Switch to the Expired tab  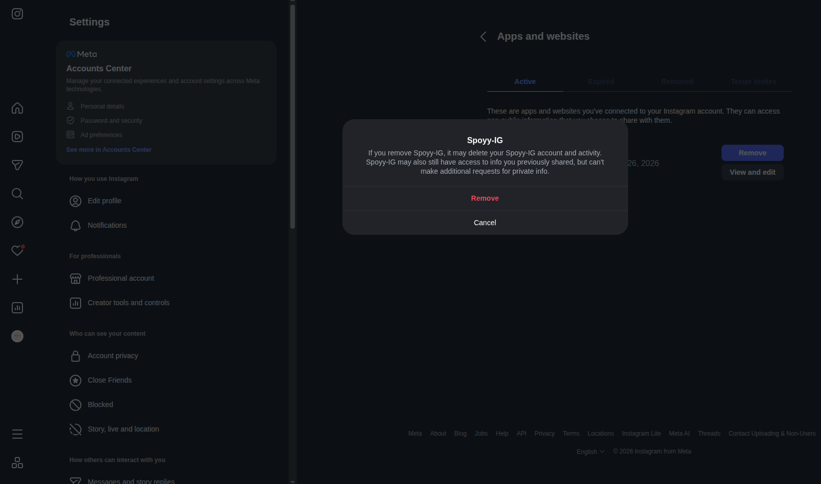tap(601, 82)
